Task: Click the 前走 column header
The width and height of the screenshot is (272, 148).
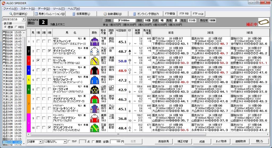Action: (x=171, y=32)
